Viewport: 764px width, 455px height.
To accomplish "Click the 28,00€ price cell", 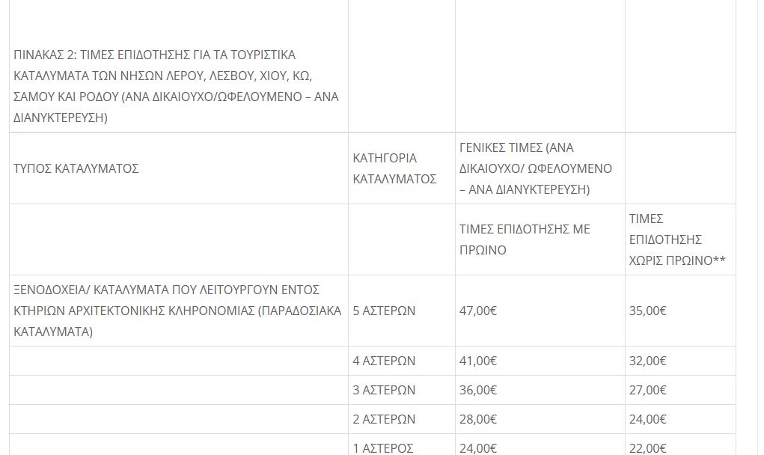I will (477, 419).
